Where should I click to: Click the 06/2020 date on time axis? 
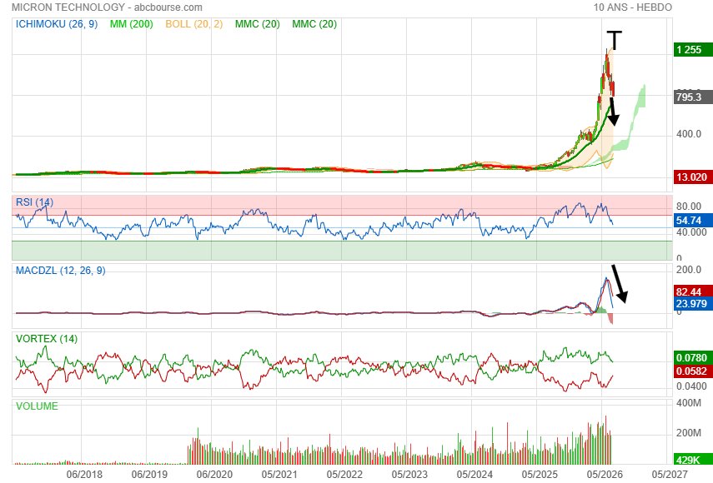click(x=214, y=475)
